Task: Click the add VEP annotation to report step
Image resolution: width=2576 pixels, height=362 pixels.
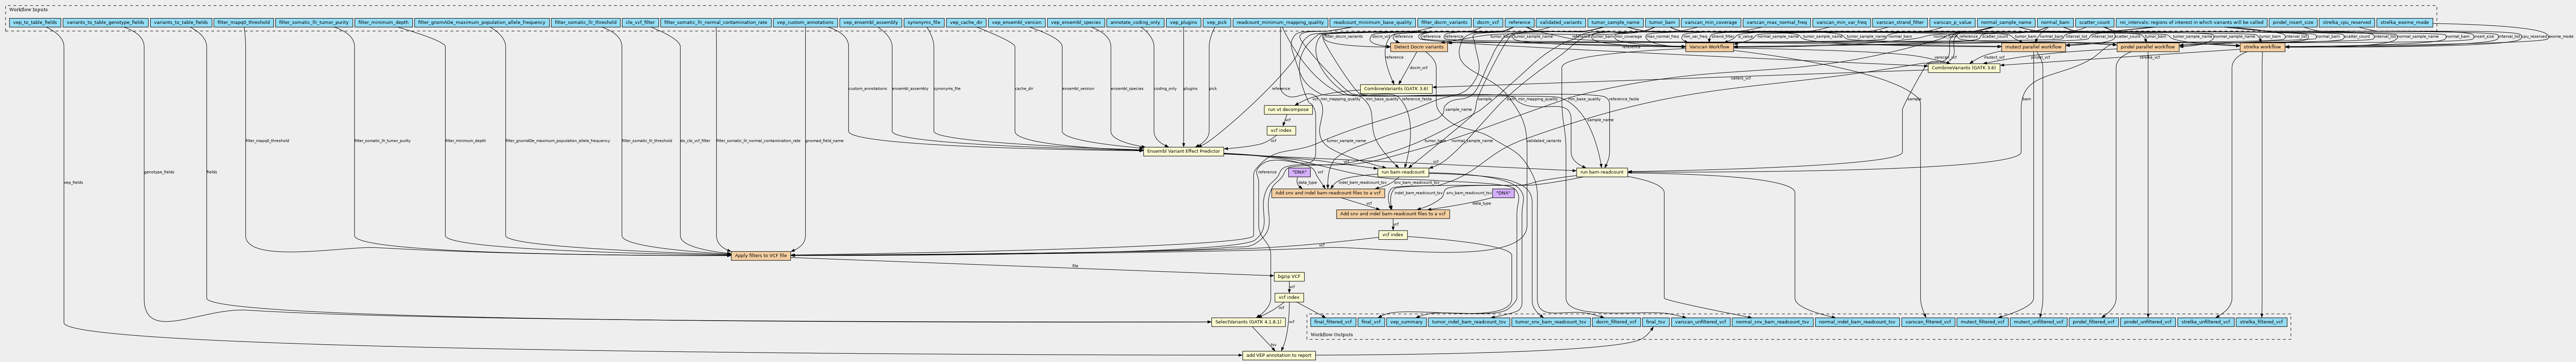Action: (x=1279, y=355)
